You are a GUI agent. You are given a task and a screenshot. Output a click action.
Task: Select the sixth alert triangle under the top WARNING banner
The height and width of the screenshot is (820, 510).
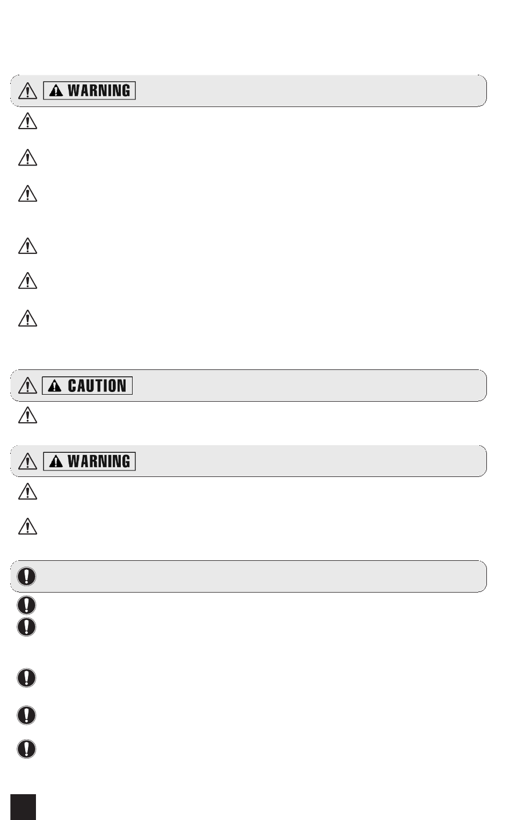coord(27,318)
